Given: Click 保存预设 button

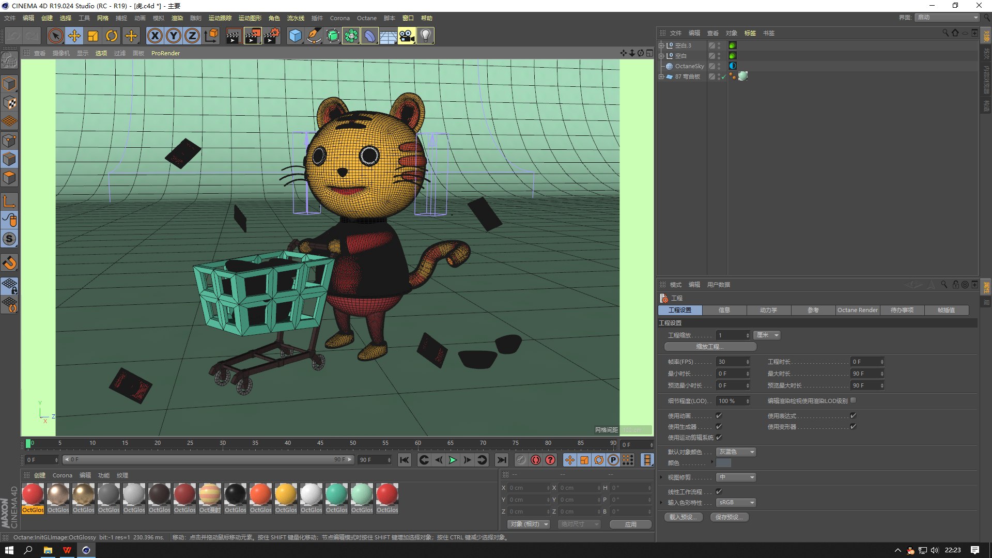Looking at the screenshot, I should [x=730, y=517].
